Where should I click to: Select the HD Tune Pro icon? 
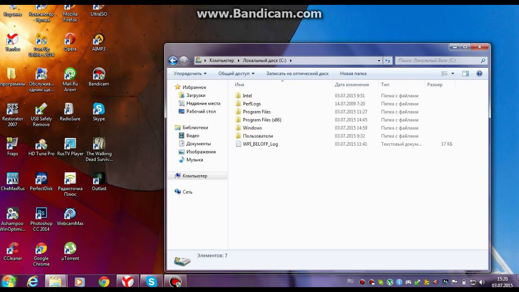coord(41,147)
